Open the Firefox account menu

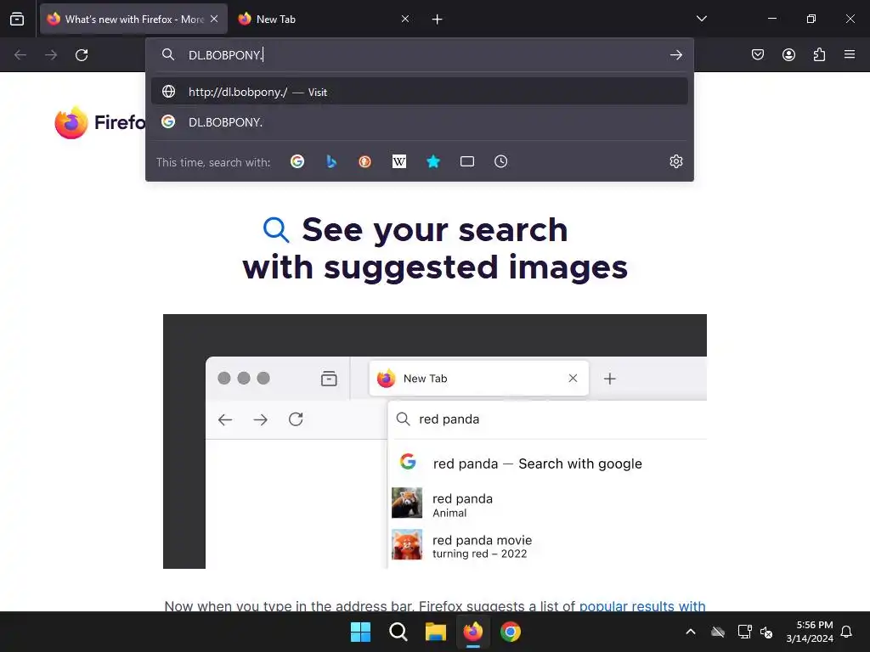tap(788, 54)
